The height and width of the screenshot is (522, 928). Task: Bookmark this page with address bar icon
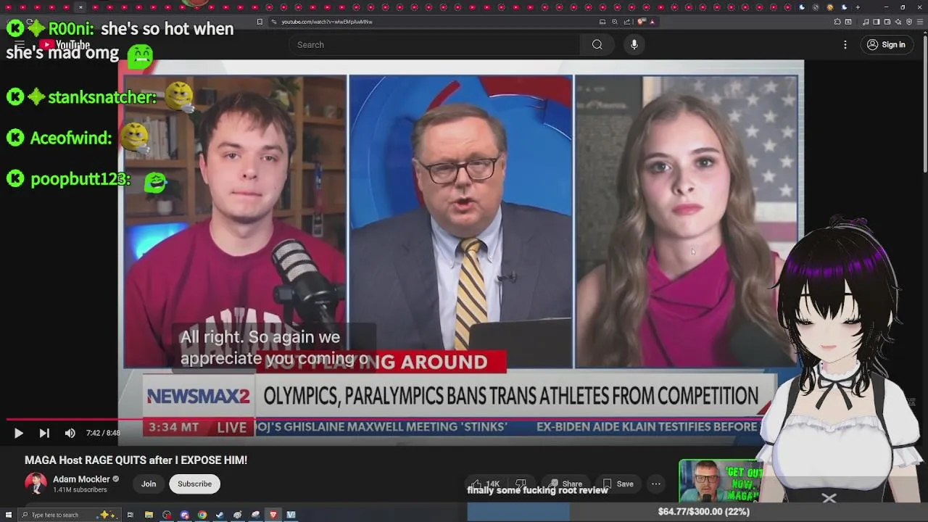(260, 22)
